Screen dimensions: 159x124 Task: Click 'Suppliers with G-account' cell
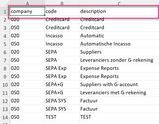(119, 85)
